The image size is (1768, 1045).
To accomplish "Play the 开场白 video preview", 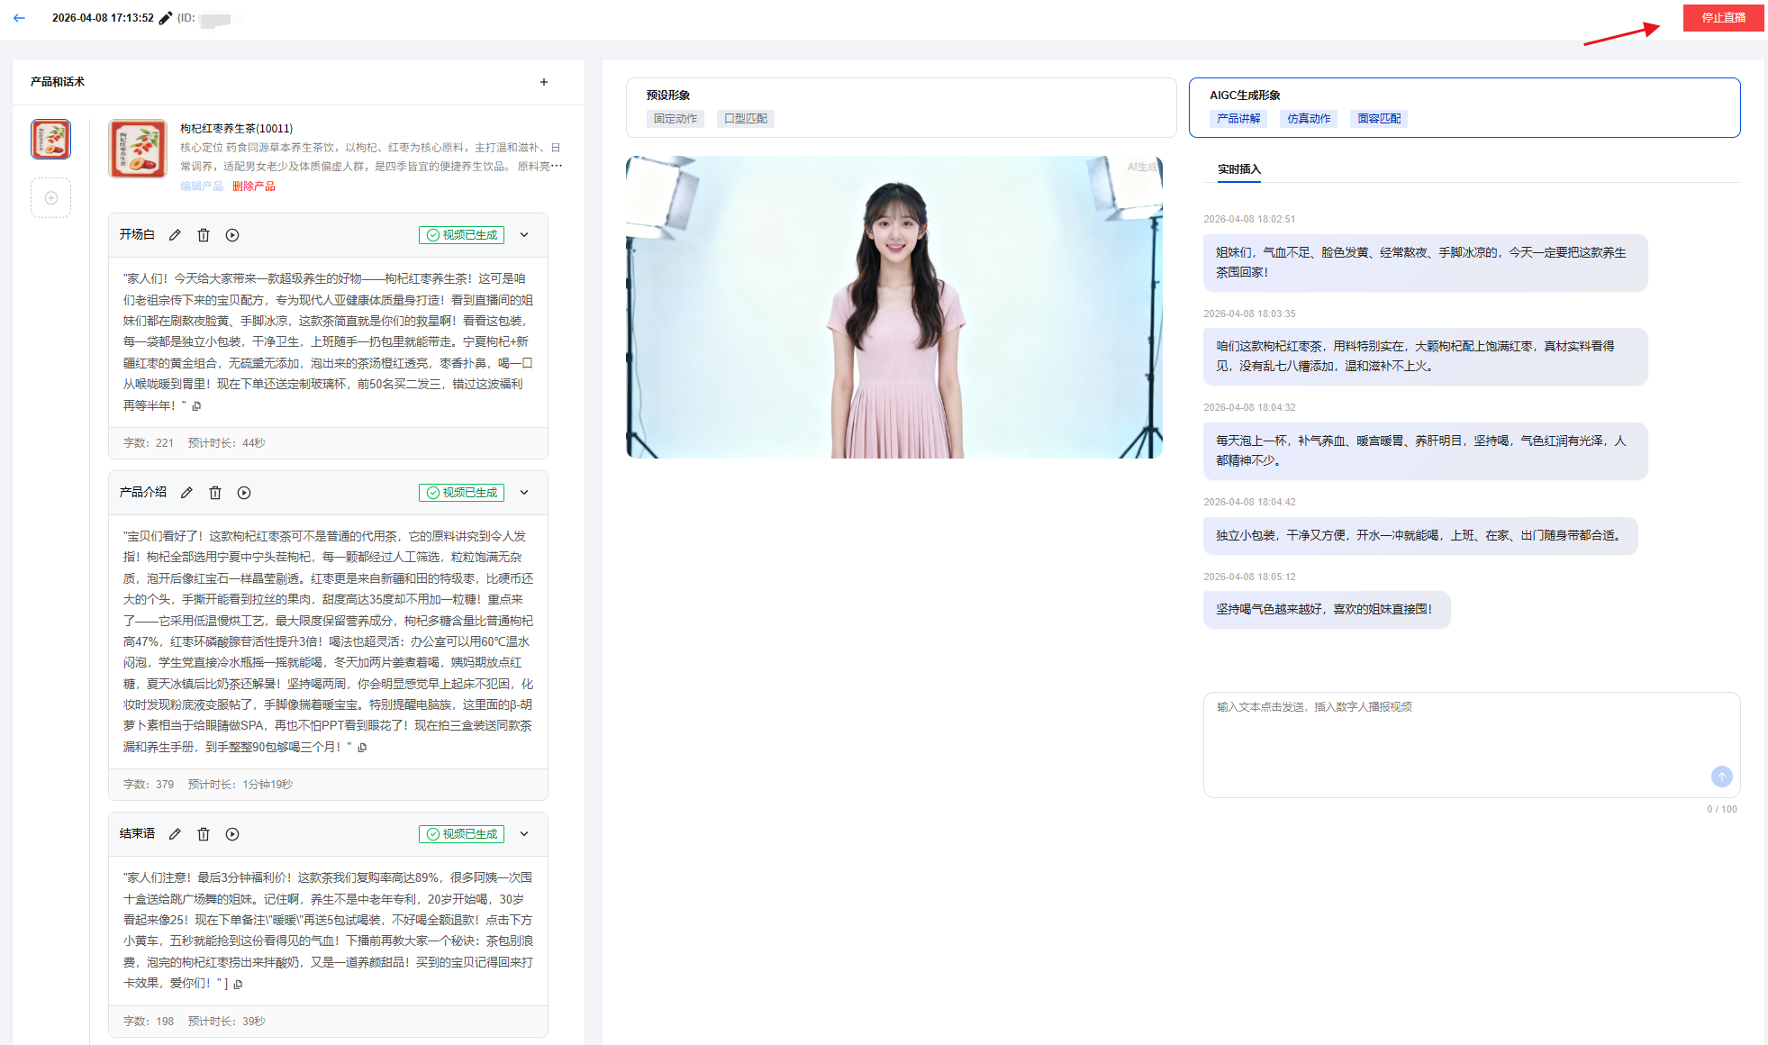I will pyautogui.click(x=232, y=235).
